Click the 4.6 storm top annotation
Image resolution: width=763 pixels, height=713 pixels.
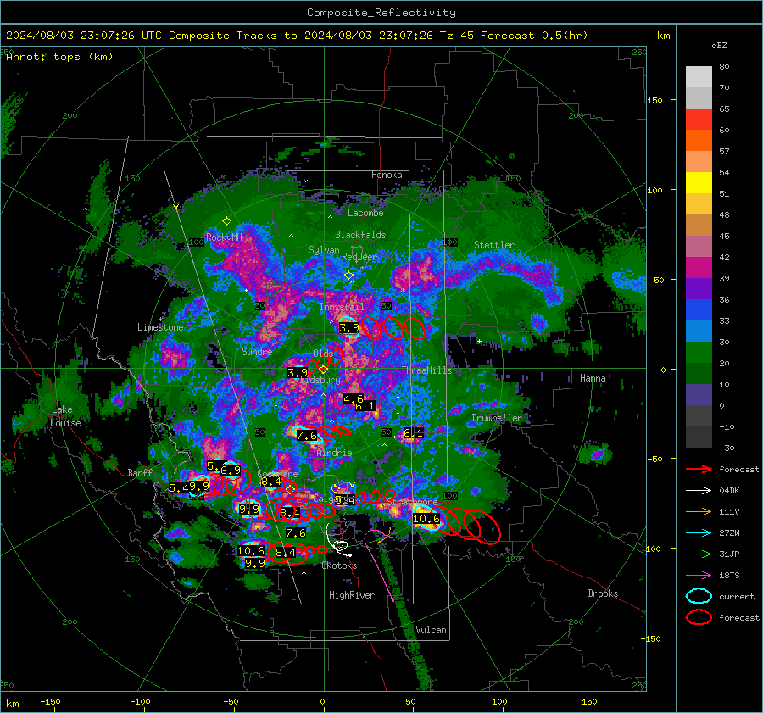click(354, 399)
